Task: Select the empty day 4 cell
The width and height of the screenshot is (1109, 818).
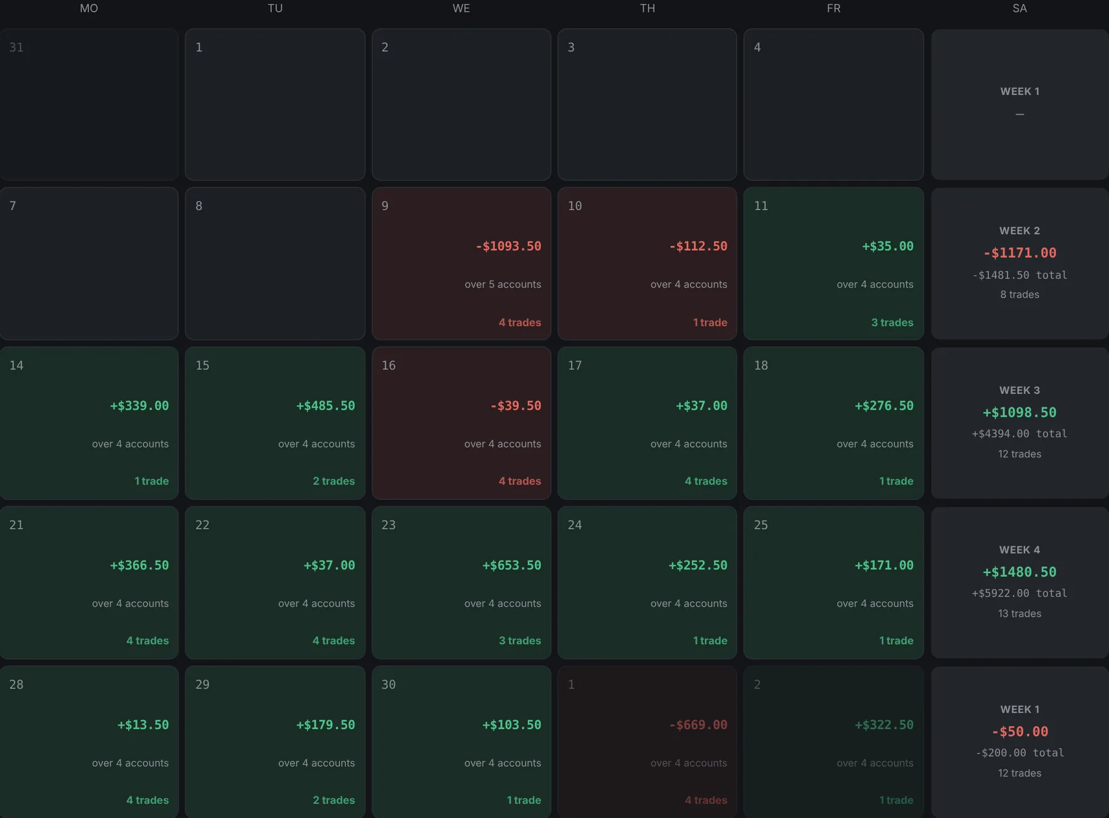Action: pyautogui.click(x=834, y=104)
